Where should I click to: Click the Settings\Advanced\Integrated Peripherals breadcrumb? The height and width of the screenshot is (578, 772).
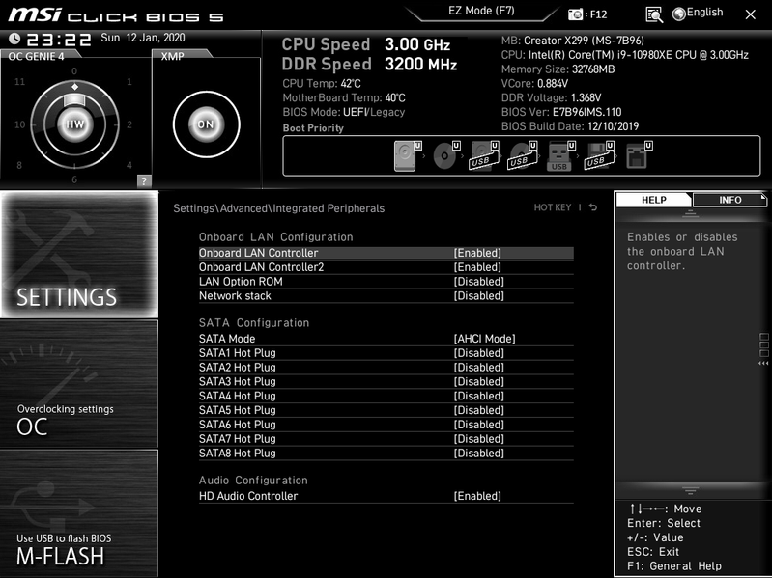pos(278,208)
